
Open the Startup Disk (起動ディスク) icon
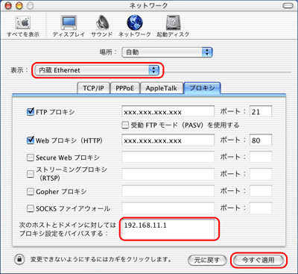[173, 26]
